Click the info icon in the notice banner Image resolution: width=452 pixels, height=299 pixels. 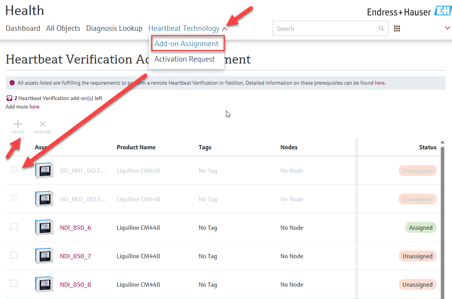coord(12,83)
